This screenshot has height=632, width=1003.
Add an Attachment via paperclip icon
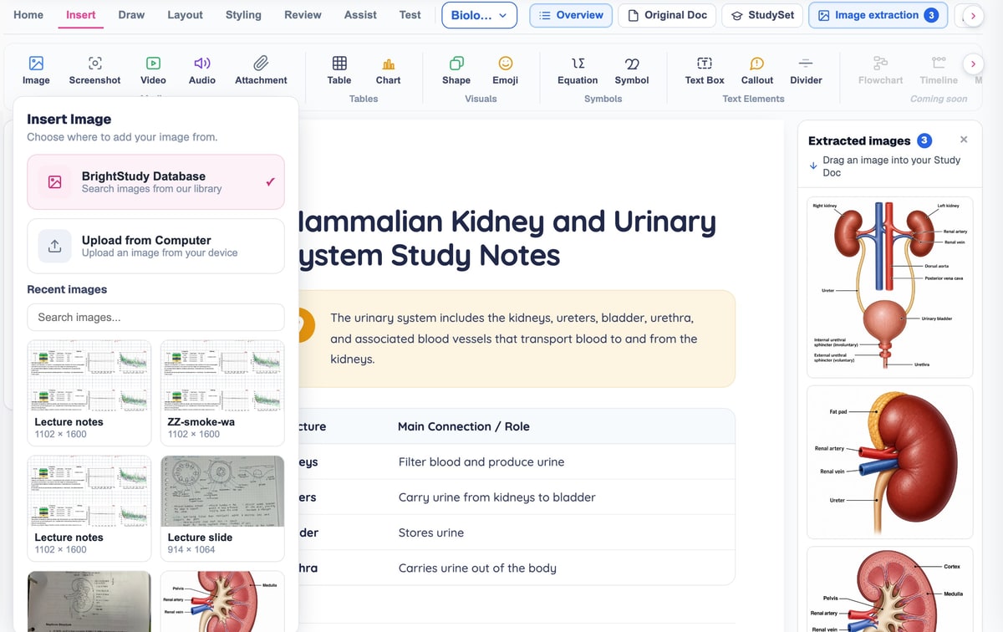[x=261, y=70]
